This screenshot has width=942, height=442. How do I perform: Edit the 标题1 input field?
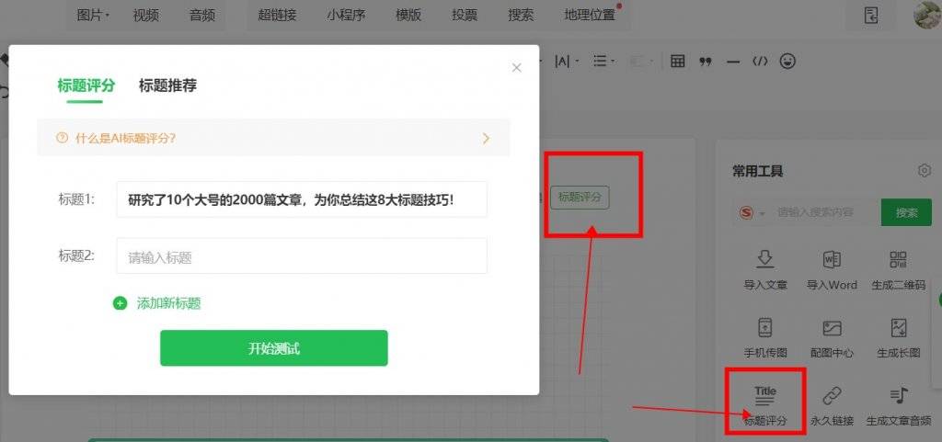(302, 199)
